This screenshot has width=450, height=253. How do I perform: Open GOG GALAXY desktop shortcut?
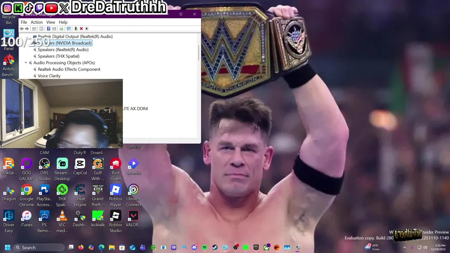pyautogui.click(x=27, y=169)
